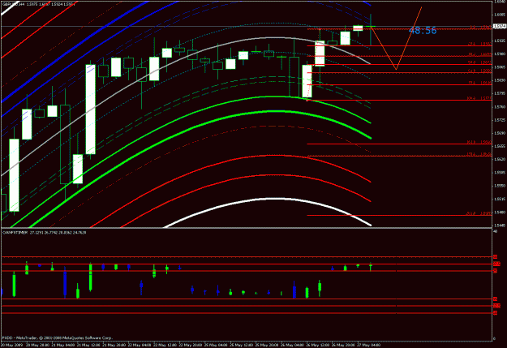Viewport: 507px width, 348px height.
Task: Click the 26 May 04:00 time axis label
Action: tap(292, 345)
